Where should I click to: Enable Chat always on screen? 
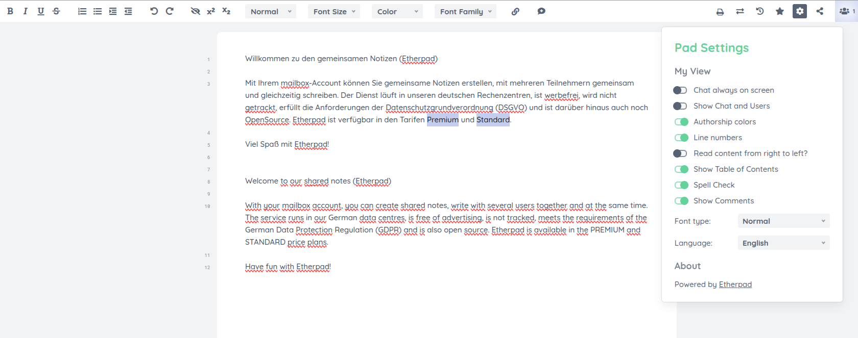(680, 90)
